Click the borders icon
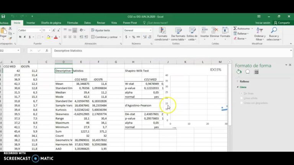 click(39, 37)
